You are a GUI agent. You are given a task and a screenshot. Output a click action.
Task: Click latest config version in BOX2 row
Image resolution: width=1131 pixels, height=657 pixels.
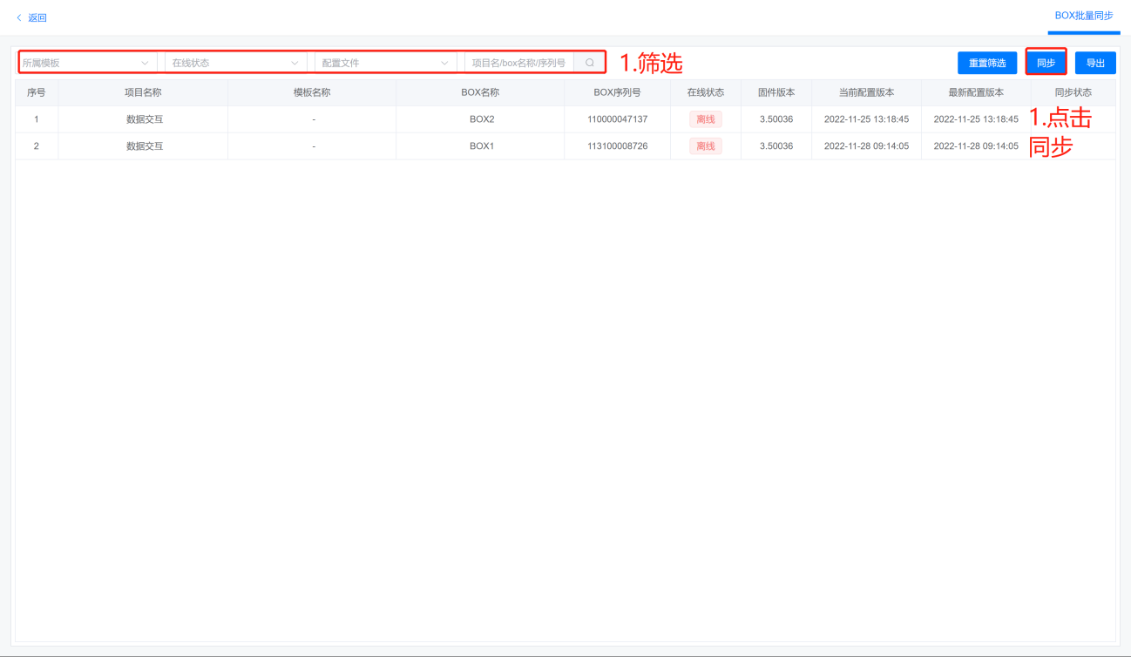click(976, 119)
